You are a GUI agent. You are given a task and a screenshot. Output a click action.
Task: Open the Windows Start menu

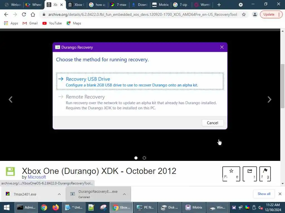pos(7,207)
